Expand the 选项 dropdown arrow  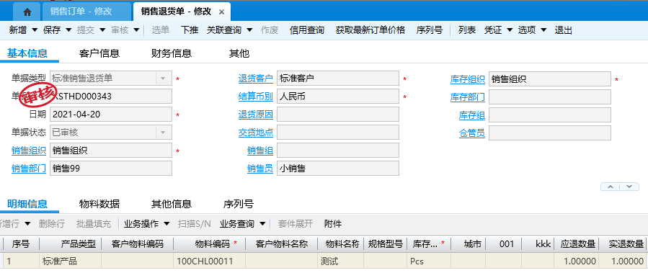[x=544, y=30]
